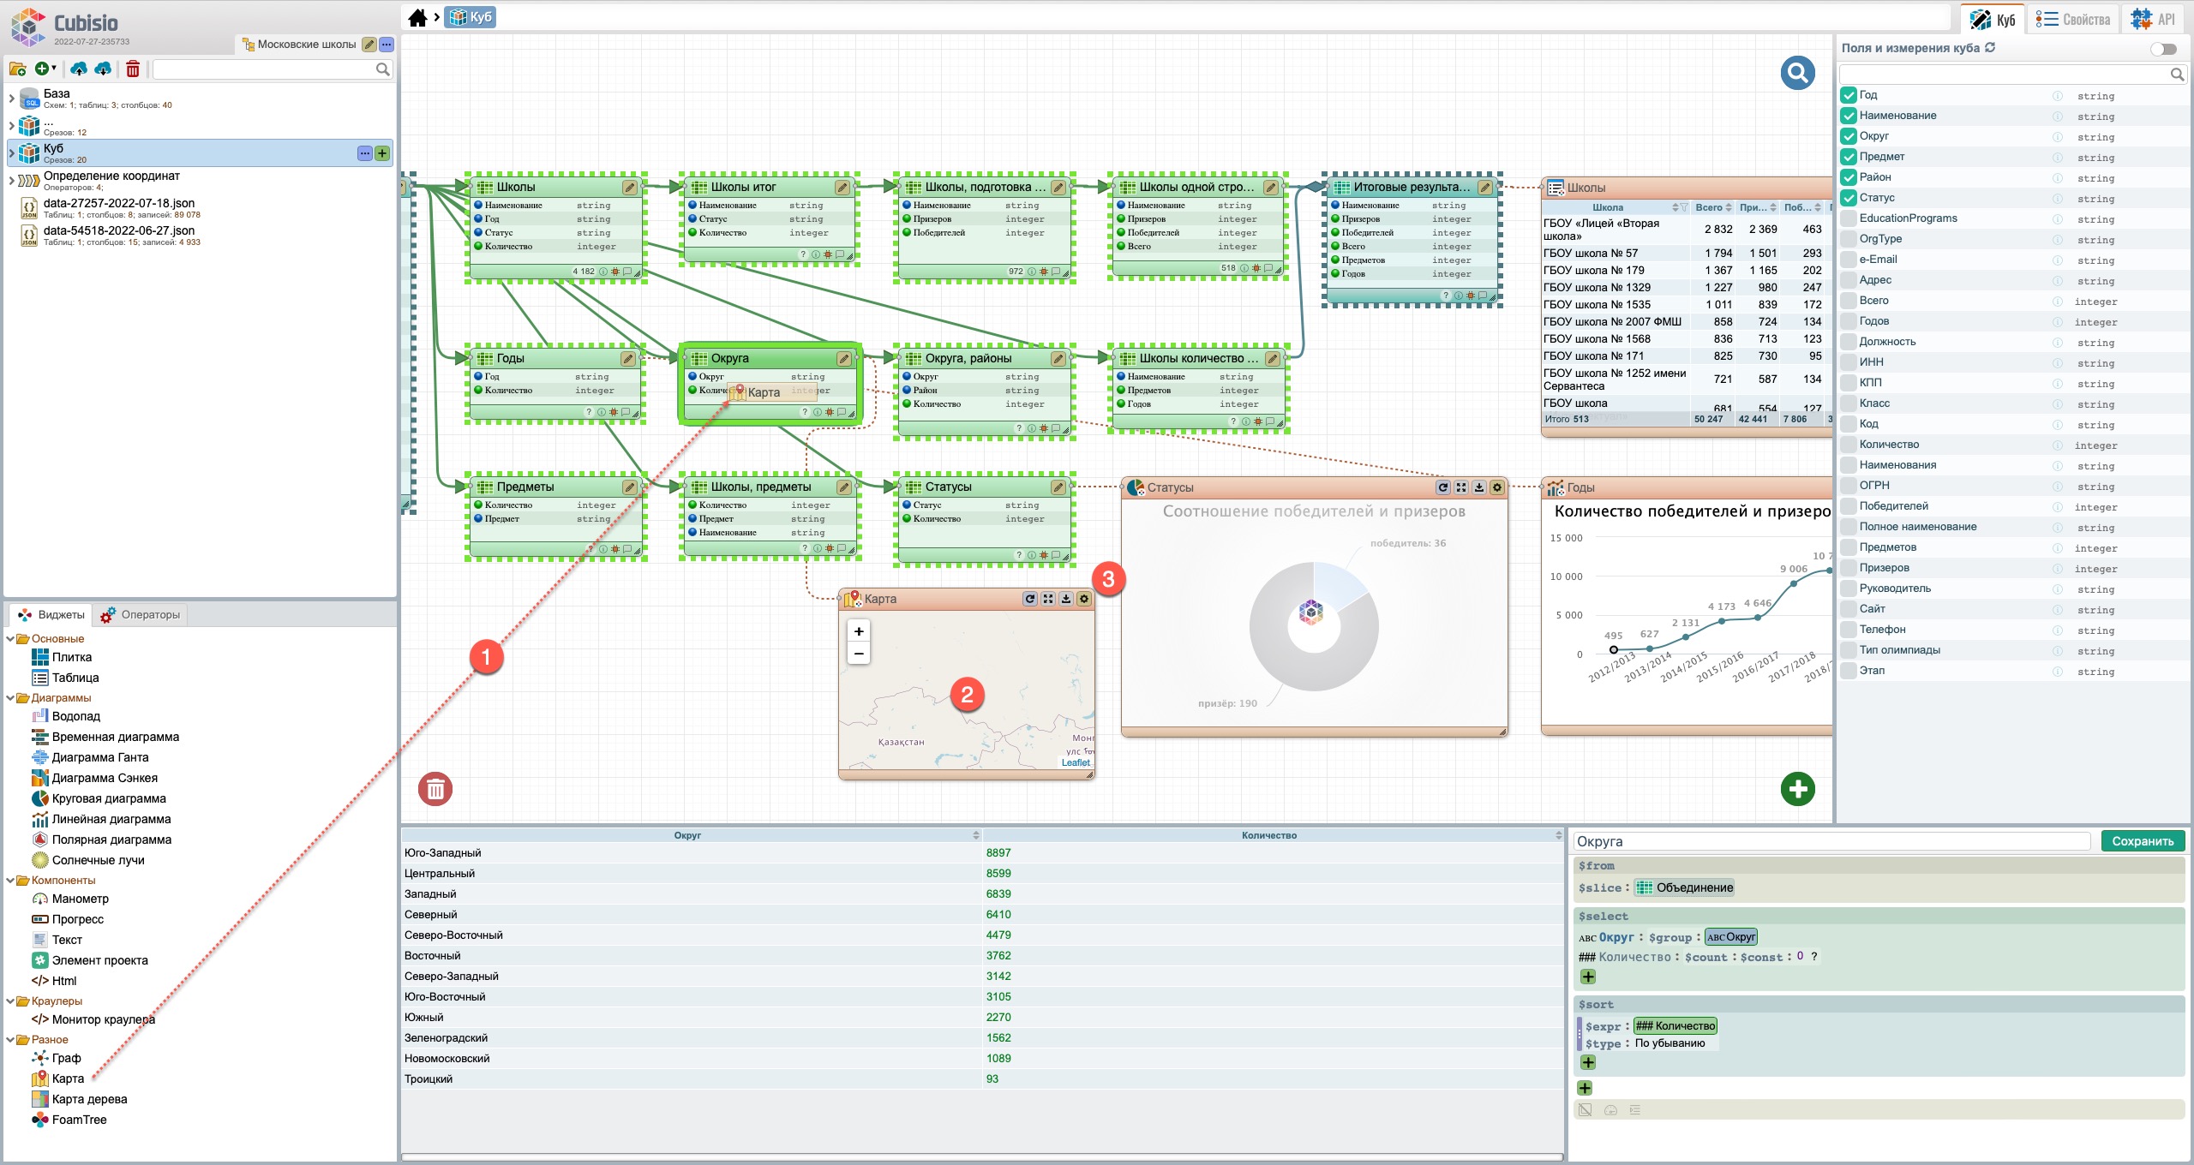This screenshot has width=2194, height=1165.
Task: Click the blue magnifier search button on canvas
Action: 1797,73
